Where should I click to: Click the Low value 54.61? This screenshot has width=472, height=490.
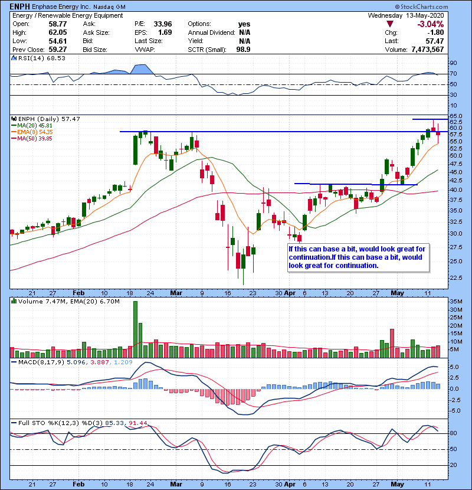pos(58,41)
